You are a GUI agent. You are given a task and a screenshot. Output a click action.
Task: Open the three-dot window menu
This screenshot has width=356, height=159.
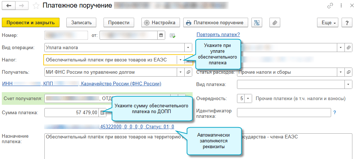coord(341,6)
